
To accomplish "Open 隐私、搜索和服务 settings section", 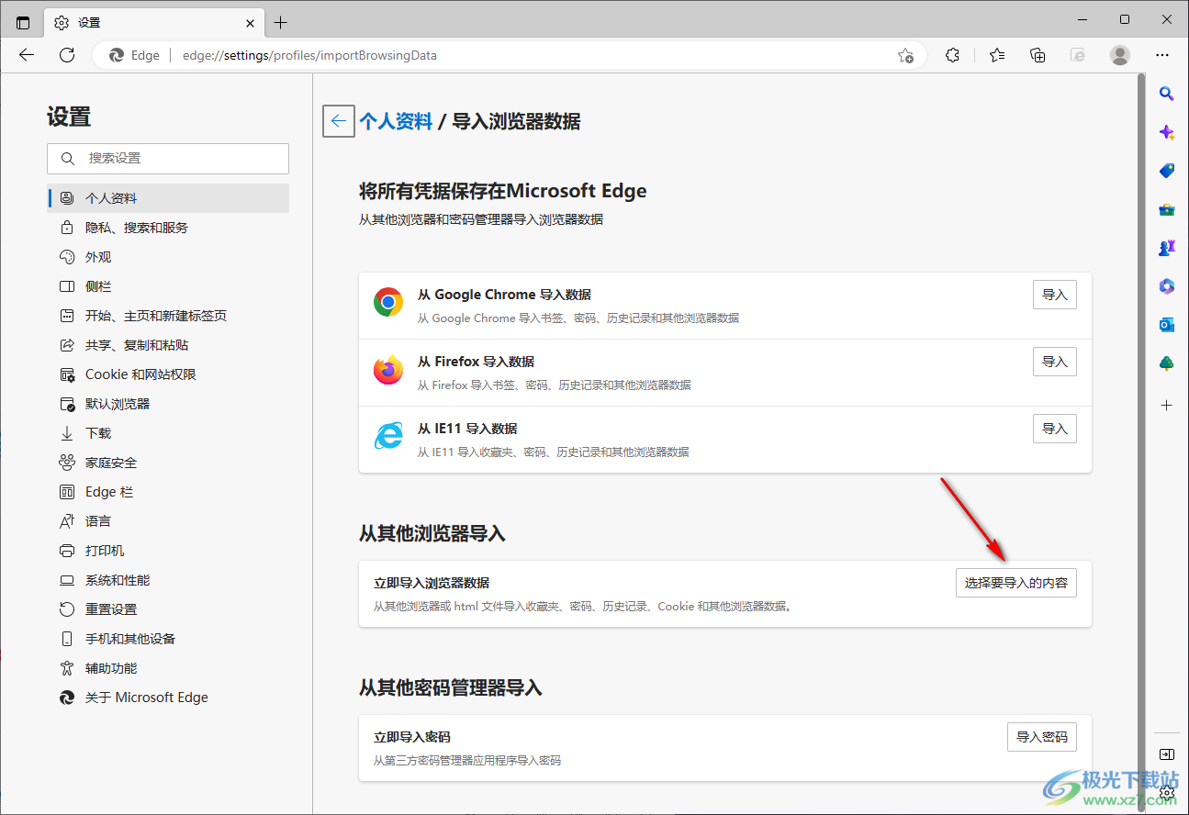I will pos(169,228).
